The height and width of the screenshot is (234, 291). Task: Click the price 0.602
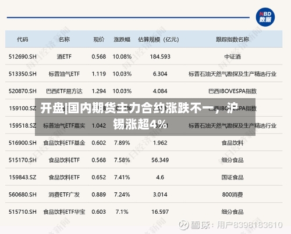coord(99,143)
